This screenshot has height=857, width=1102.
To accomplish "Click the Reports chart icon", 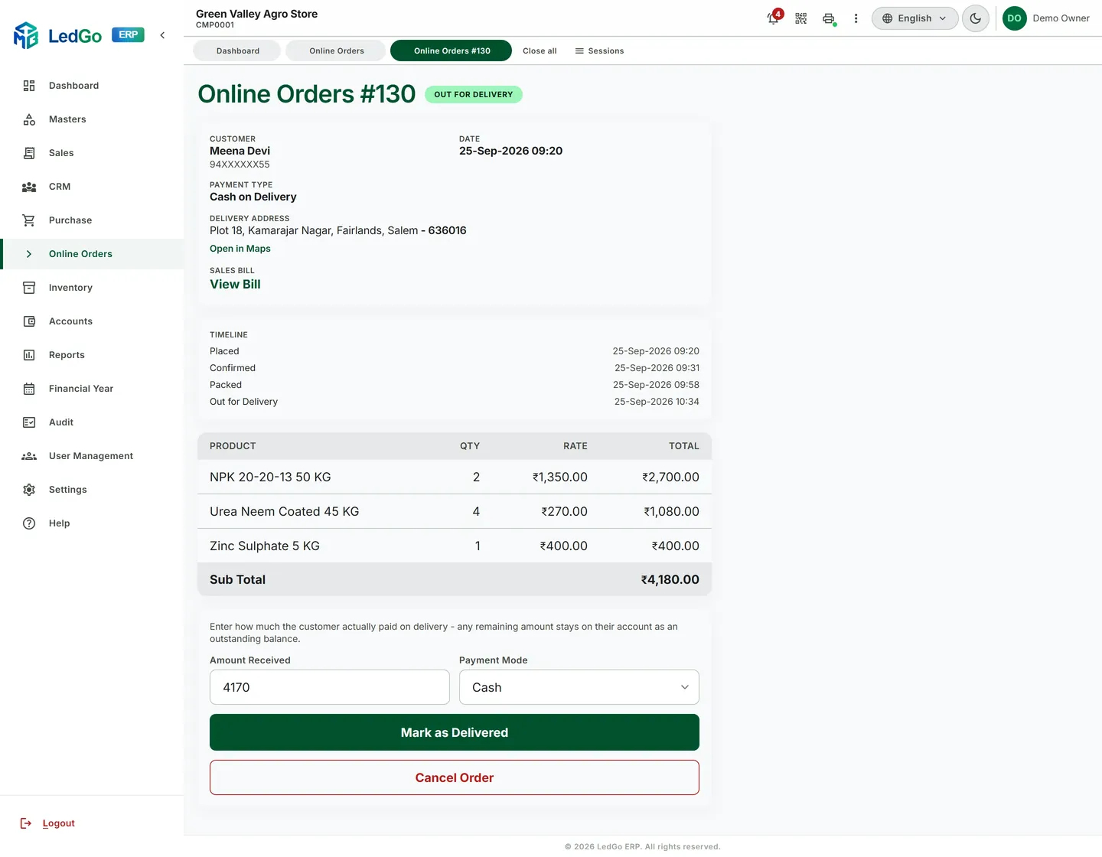I will point(29,355).
